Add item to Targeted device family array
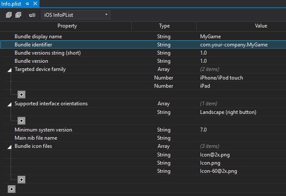 21,95
